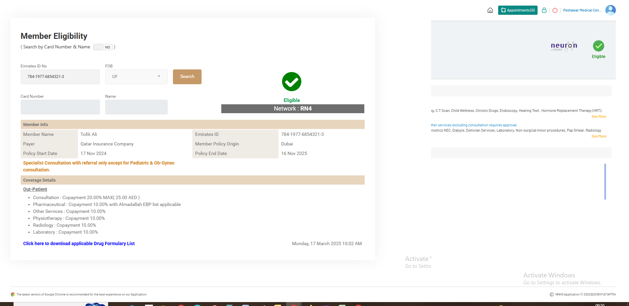Click the Pharmaceutical copayment line
The width and height of the screenshot is (629, 306).
pyautogui.click(x=107, y=204)
